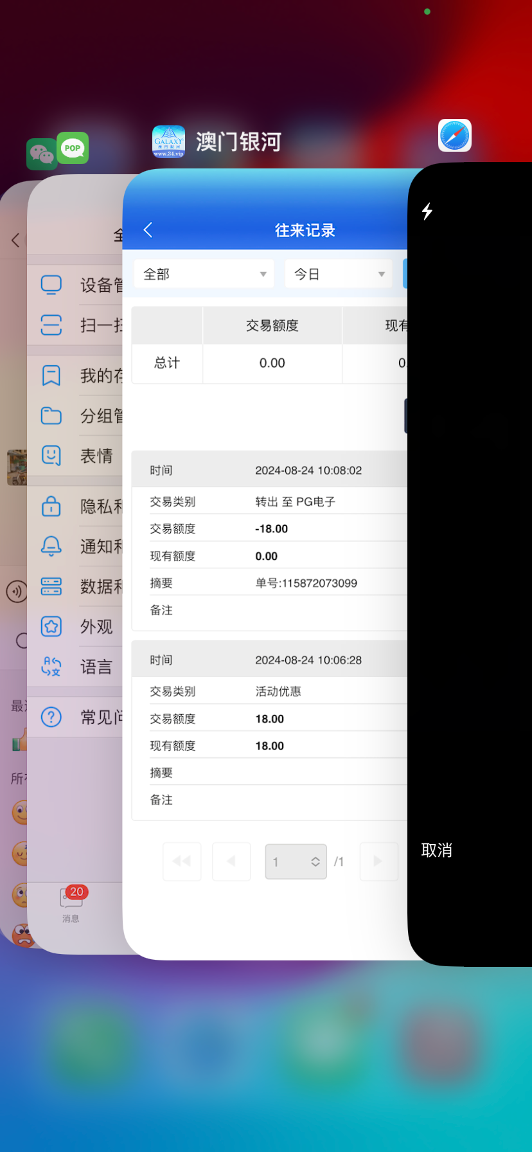
Task: Tap the 设备管理 monitor icon
Action: [x=51, y=285]
